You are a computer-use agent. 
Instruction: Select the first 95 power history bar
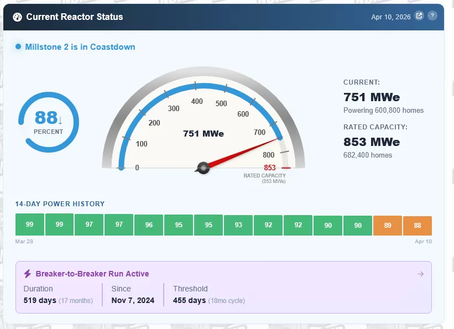click(x=179, y=224)
